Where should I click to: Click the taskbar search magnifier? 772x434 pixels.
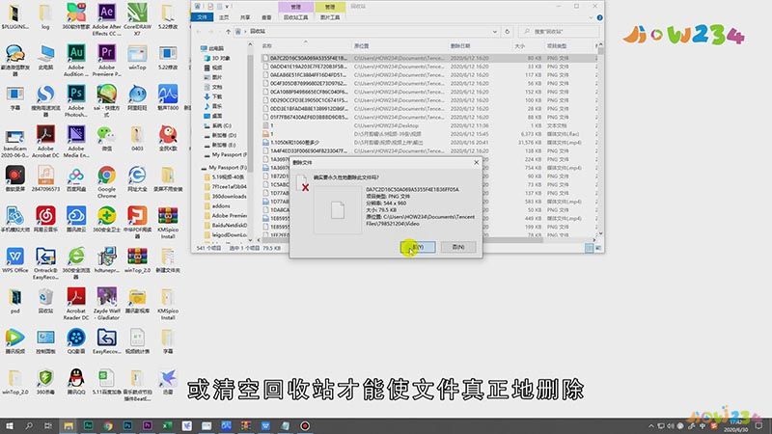[29, 425]
